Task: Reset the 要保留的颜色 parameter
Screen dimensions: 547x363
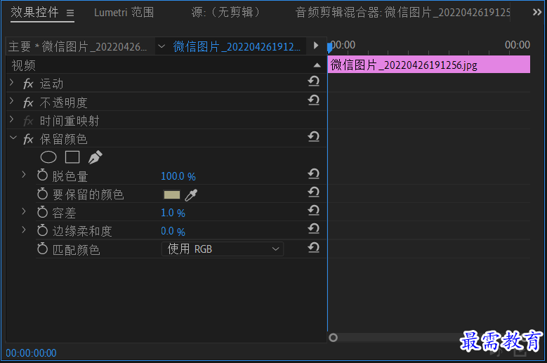Action: (x=314, y=192)
